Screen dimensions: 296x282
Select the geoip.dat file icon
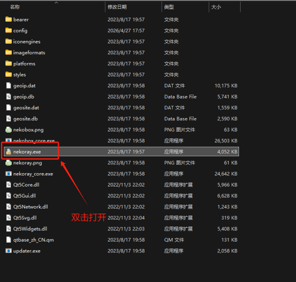(x=8, y=86)
